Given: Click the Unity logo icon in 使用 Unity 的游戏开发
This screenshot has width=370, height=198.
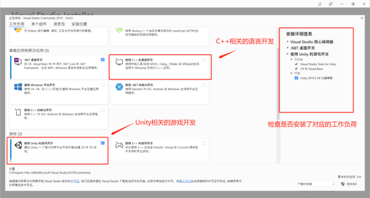Looking at the screenshot, I should [18, 145].
